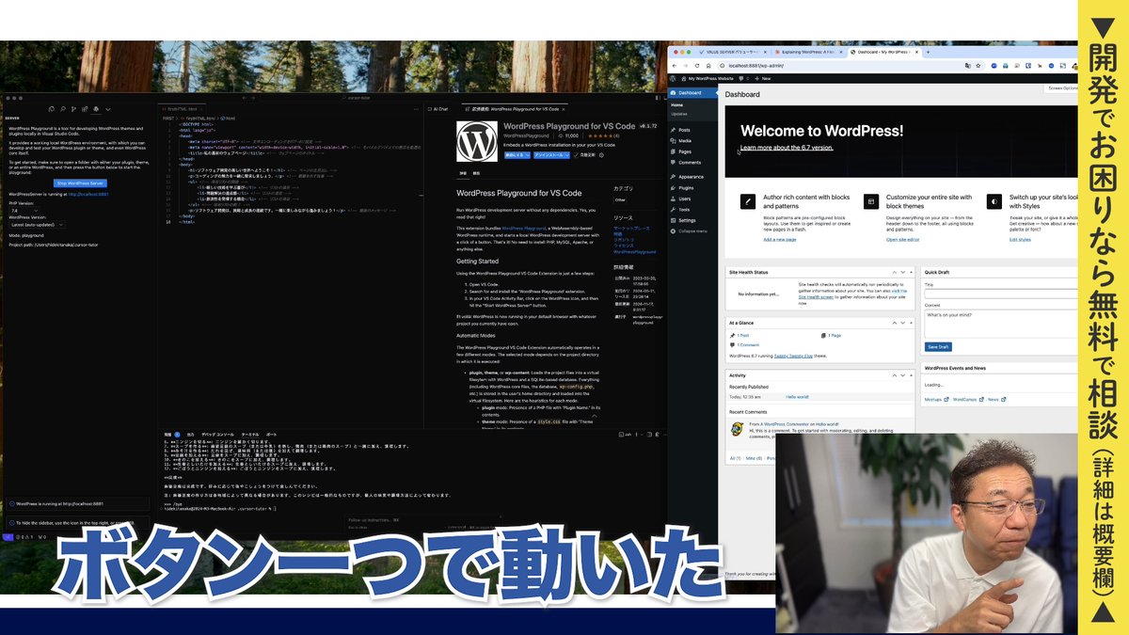Open the Uninstall extension dropdown button

[551, 155]
